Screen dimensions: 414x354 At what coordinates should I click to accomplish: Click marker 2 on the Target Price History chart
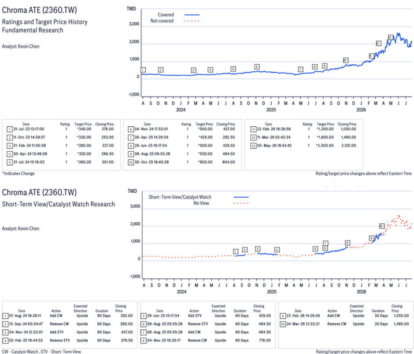click(161, 70)
